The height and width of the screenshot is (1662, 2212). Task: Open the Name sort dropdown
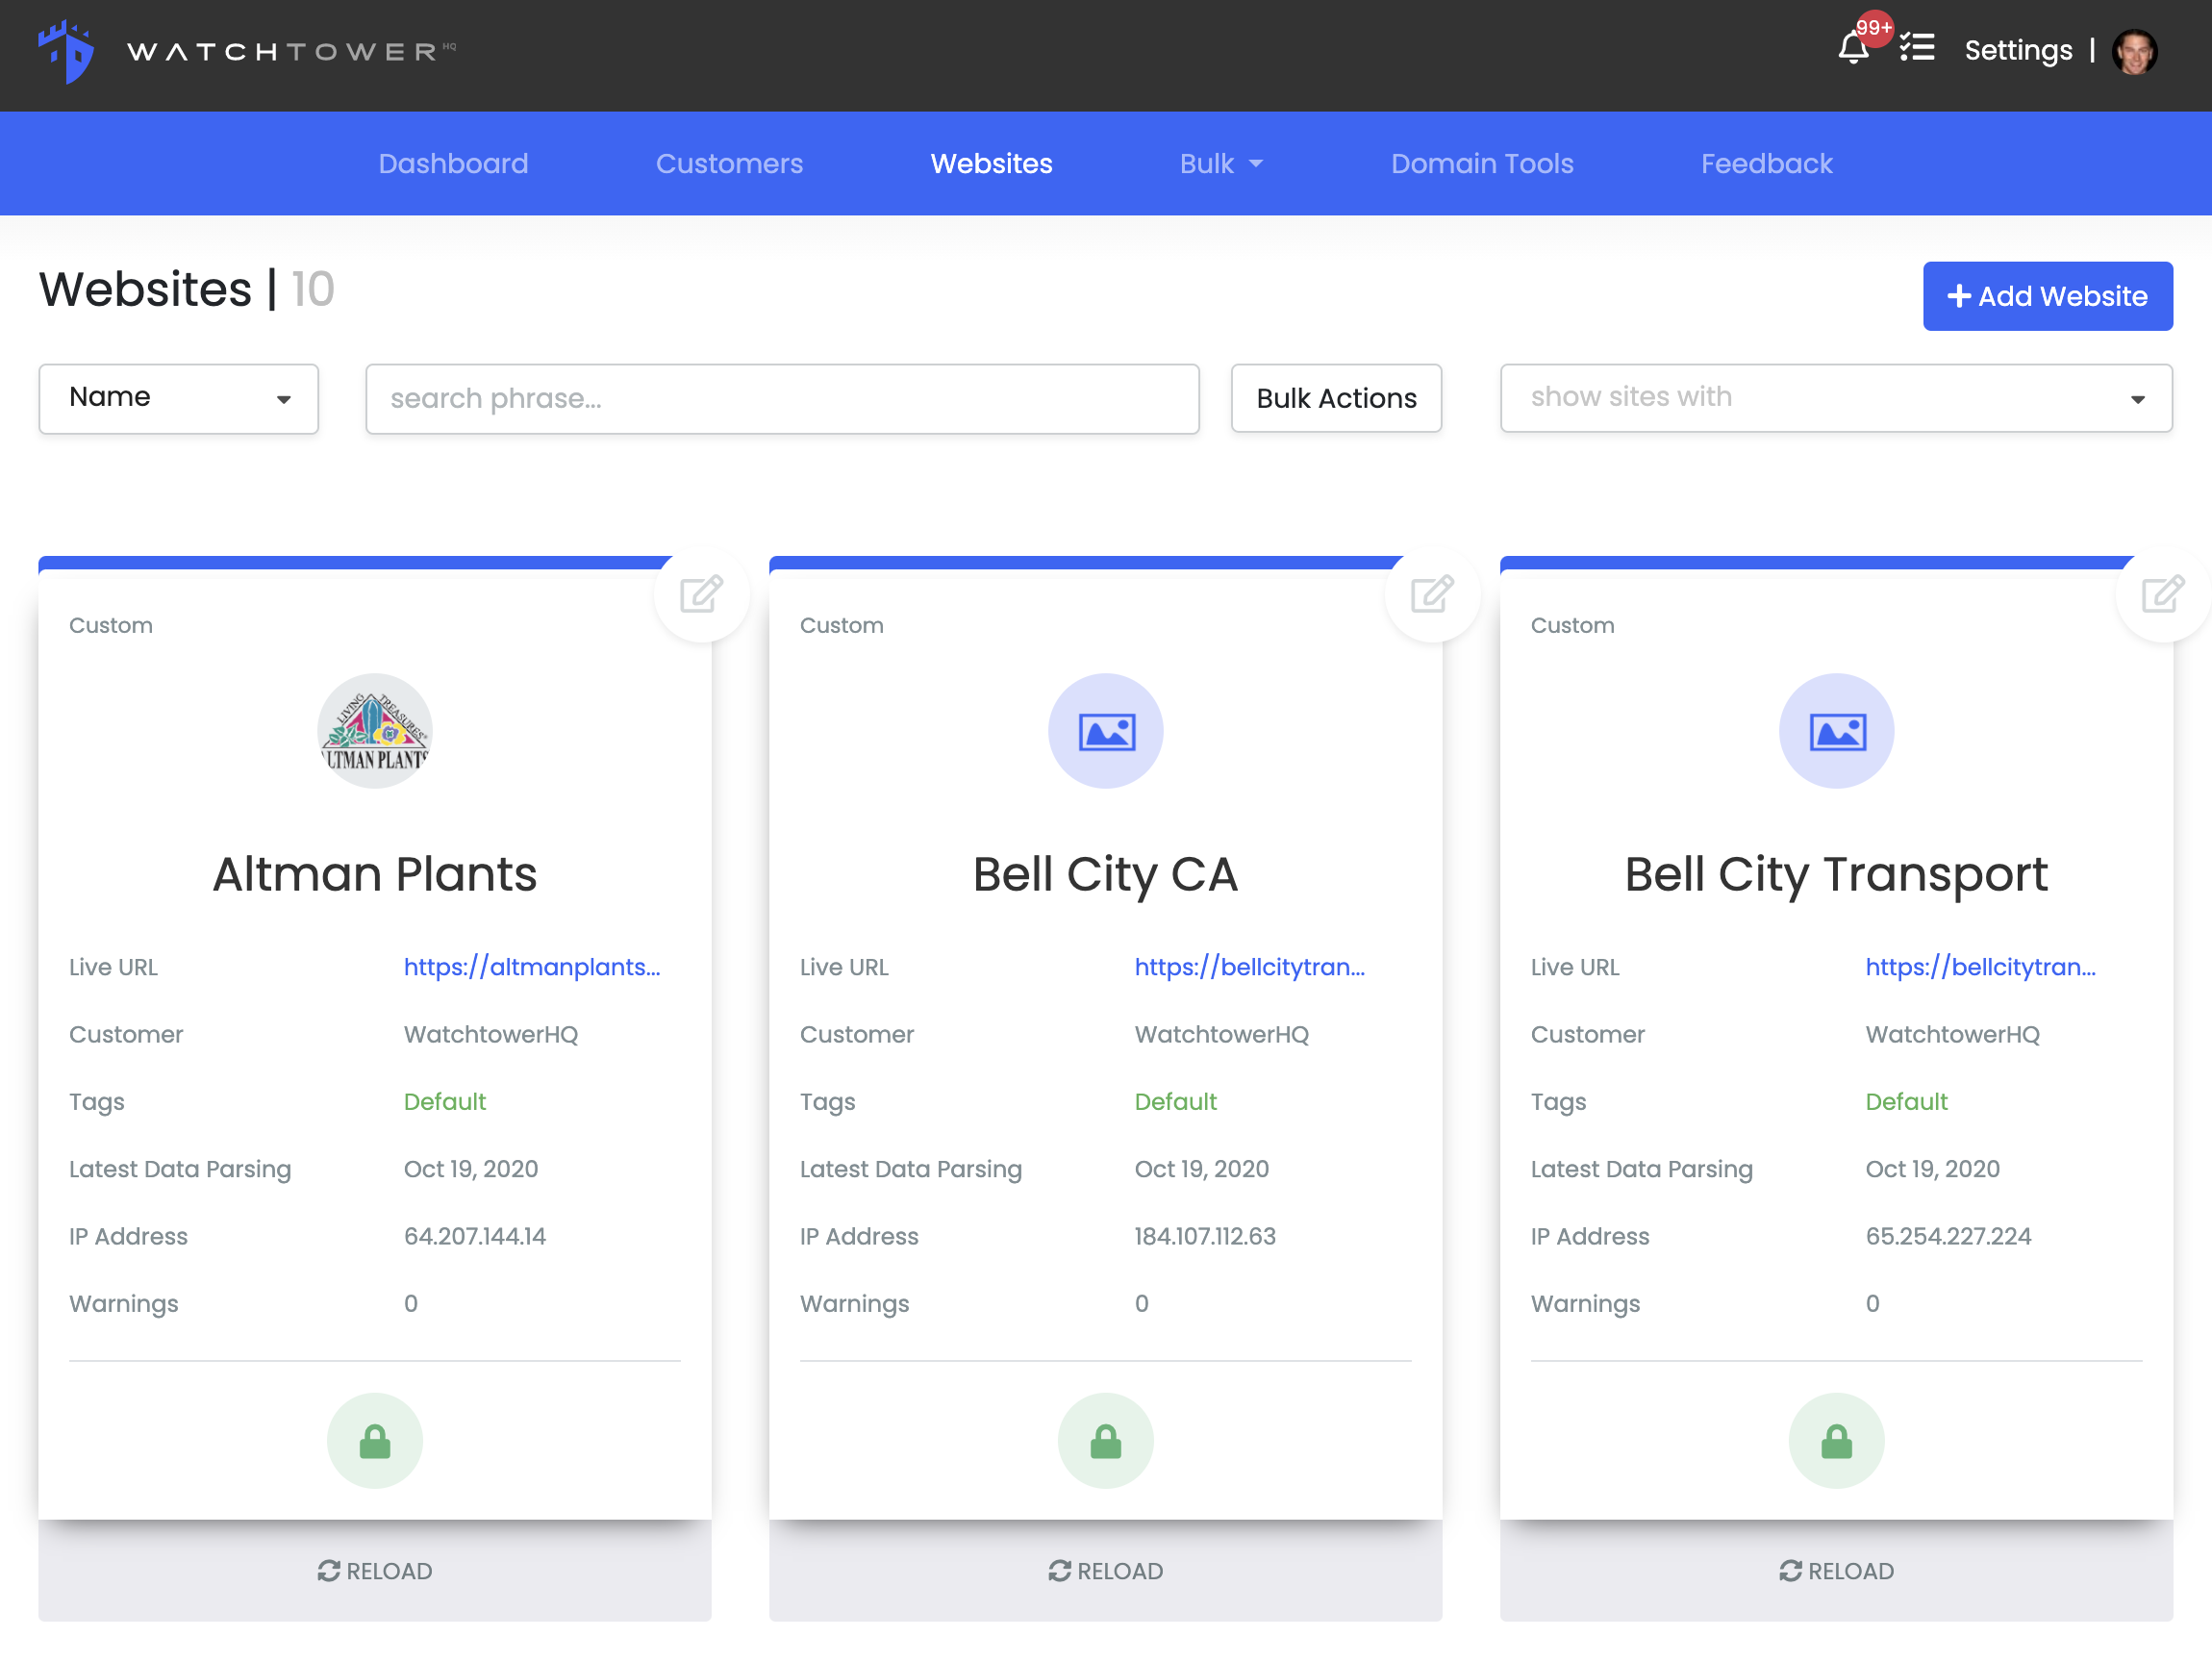click(x=179, y=398)
